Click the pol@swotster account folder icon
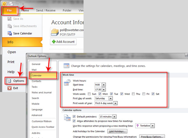 55,32
